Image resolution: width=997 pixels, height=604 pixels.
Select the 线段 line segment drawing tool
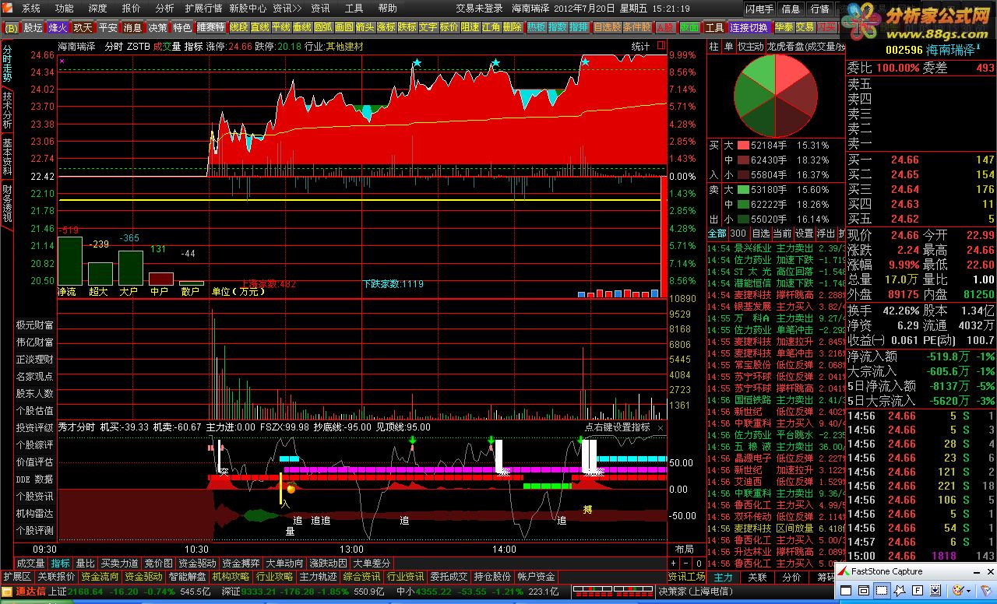[238, 27]
